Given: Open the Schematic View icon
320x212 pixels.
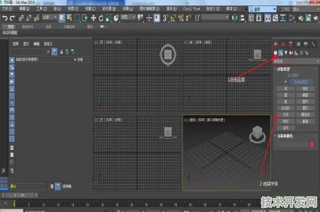Looking at the screenshot, I should click(283, 18).
